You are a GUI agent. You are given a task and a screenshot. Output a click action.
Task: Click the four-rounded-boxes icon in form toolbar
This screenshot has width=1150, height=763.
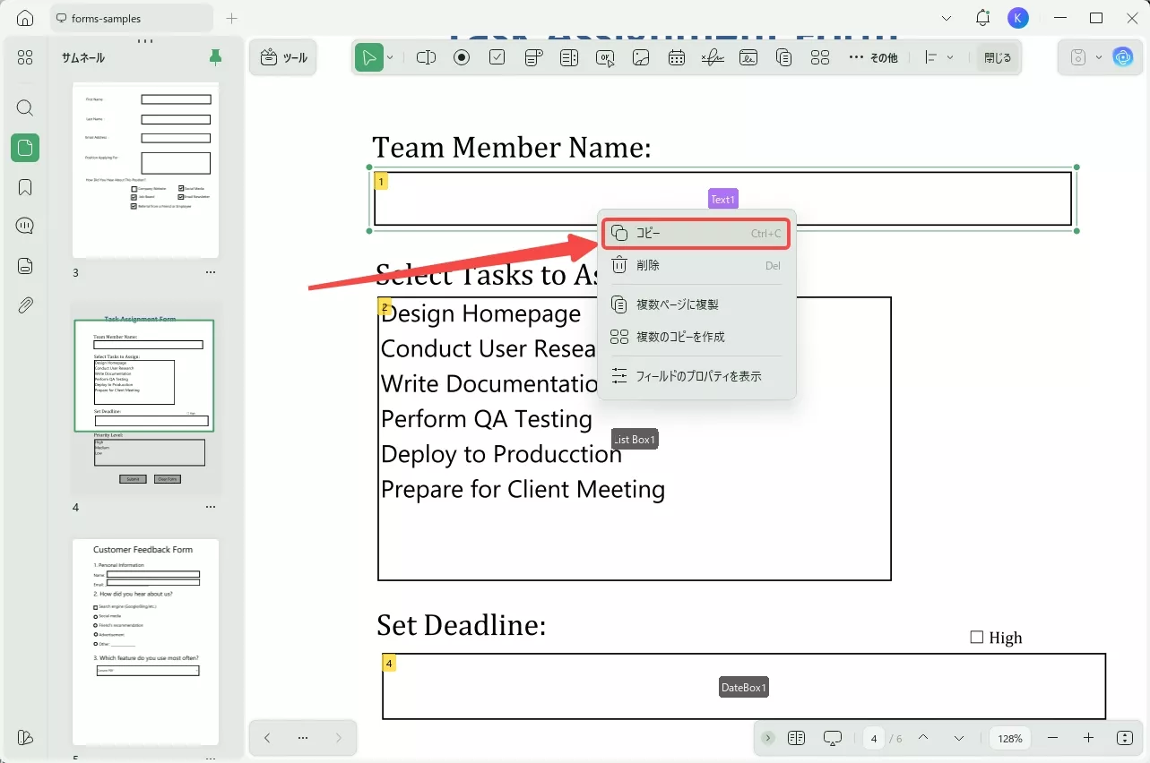tap(820, 57)
